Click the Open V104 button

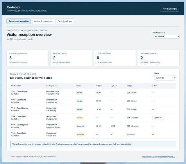click(x=158, y=118)
